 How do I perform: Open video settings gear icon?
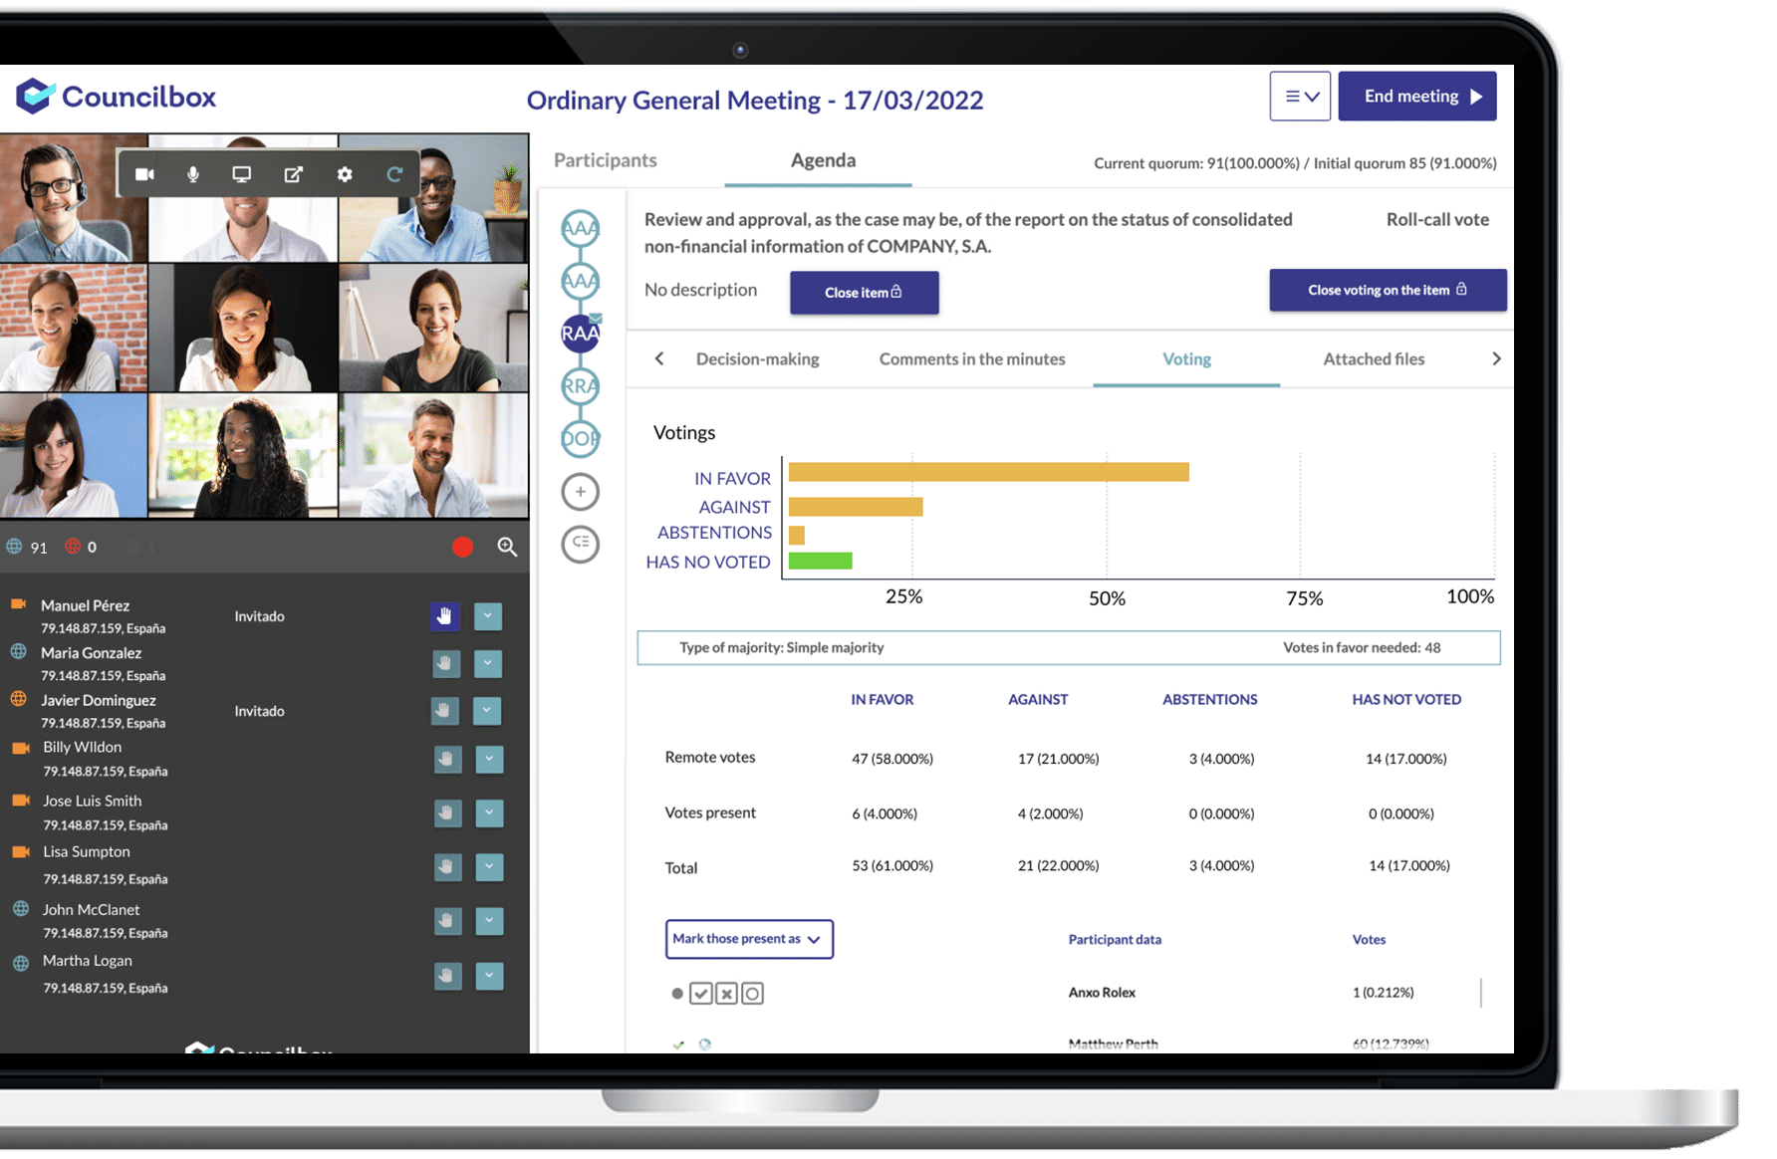pyautogui.click(x=345, y=174)
